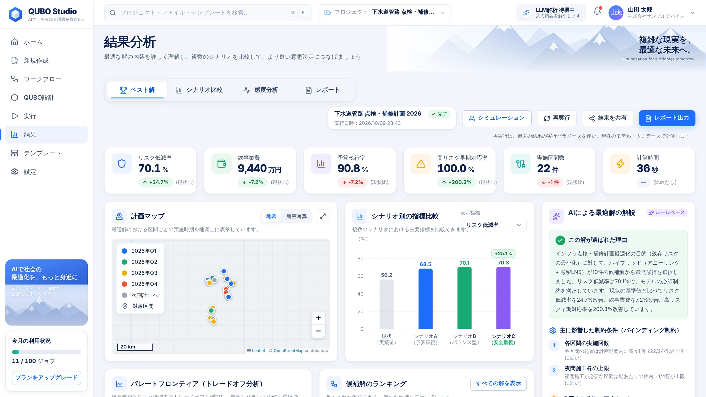Screen dimensions: 706x397
Task: Click the green check reason icon
Action: pyautogui.click(x=560, y=240)
